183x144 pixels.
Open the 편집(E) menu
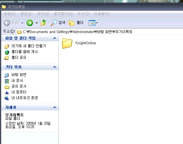tap(27, 14)
